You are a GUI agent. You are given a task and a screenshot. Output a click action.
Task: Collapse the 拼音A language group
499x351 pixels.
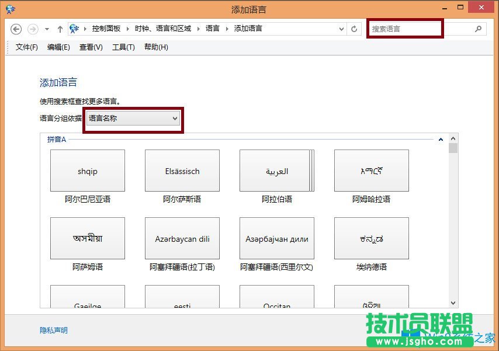(x=441, y=139)
